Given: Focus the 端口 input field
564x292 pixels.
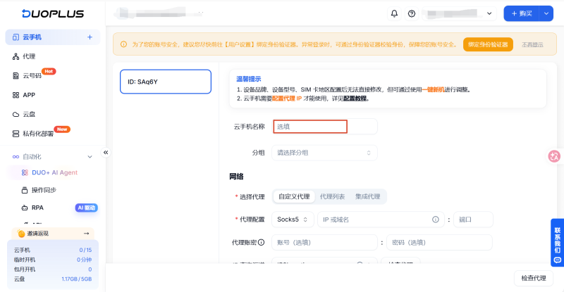Looking at the screenshot, I should tap(473, 220).
